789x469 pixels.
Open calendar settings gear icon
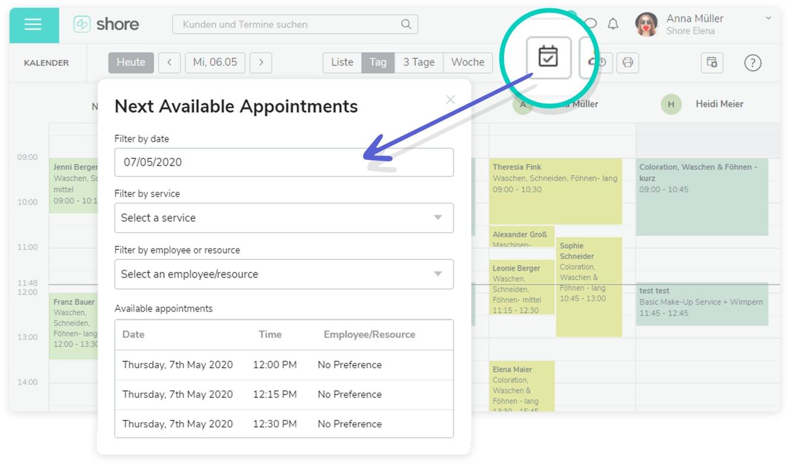click(712, 62)
